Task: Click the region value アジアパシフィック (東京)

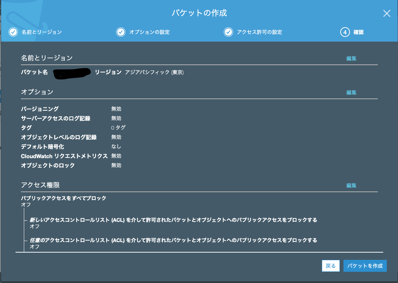Action: click(154, 72)
